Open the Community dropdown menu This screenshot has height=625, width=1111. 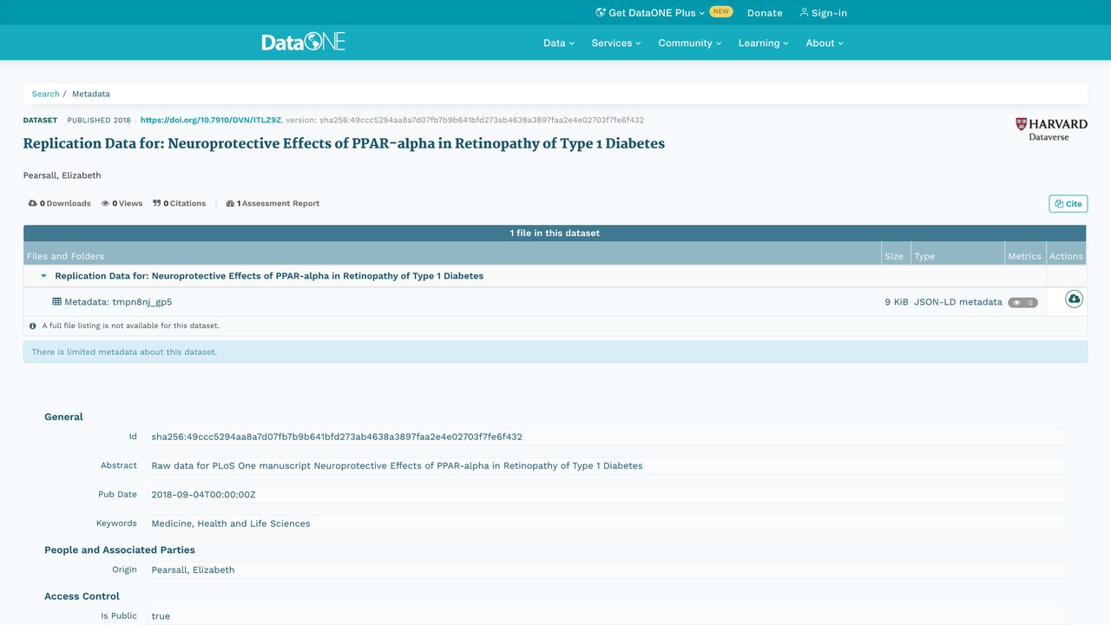690,43
